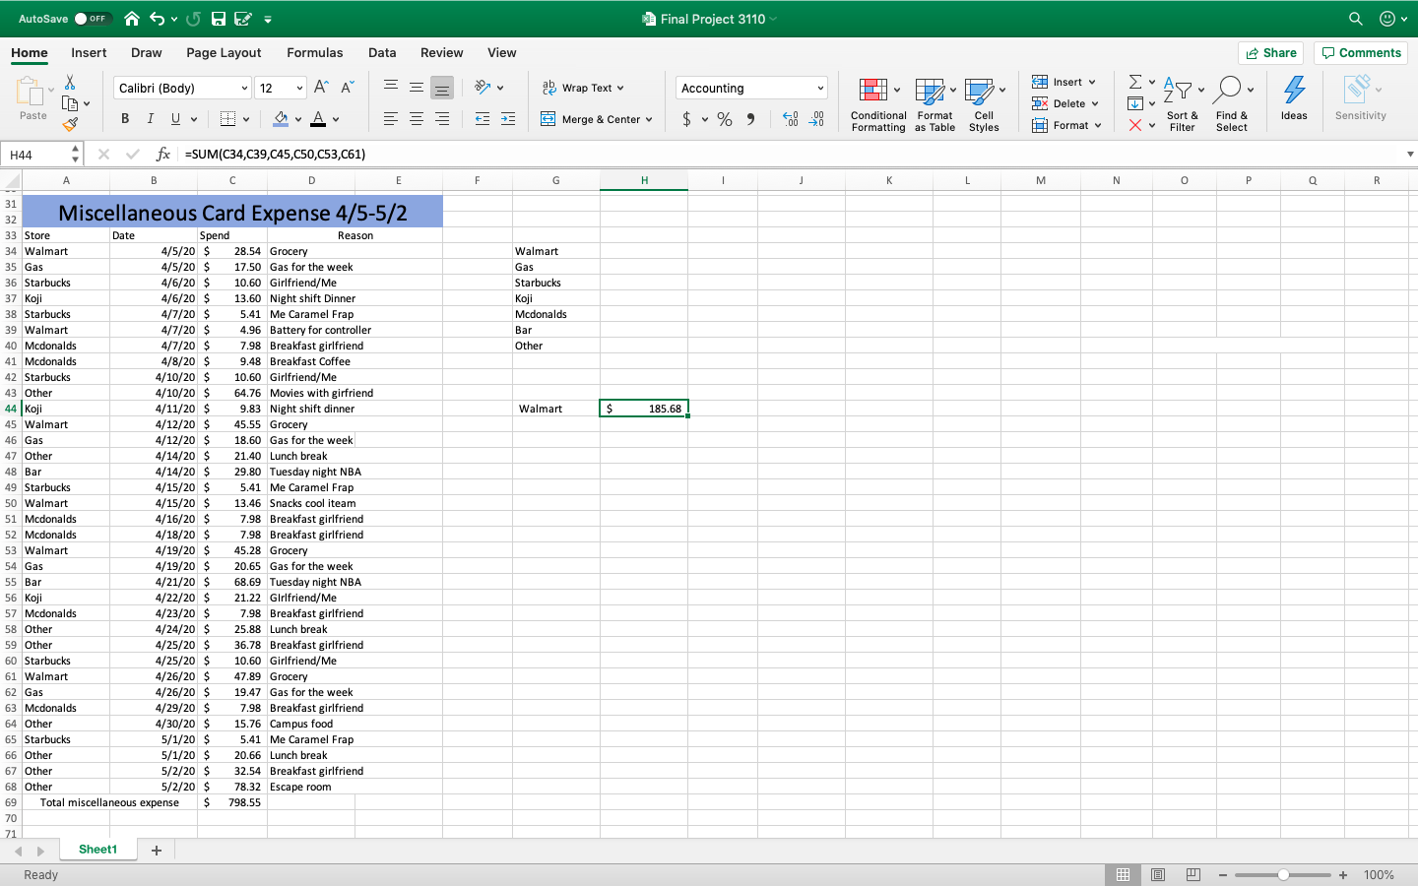The height and width of the screenshot is (886, 1418).
Task: Align text right
Action: click(442, 119)
